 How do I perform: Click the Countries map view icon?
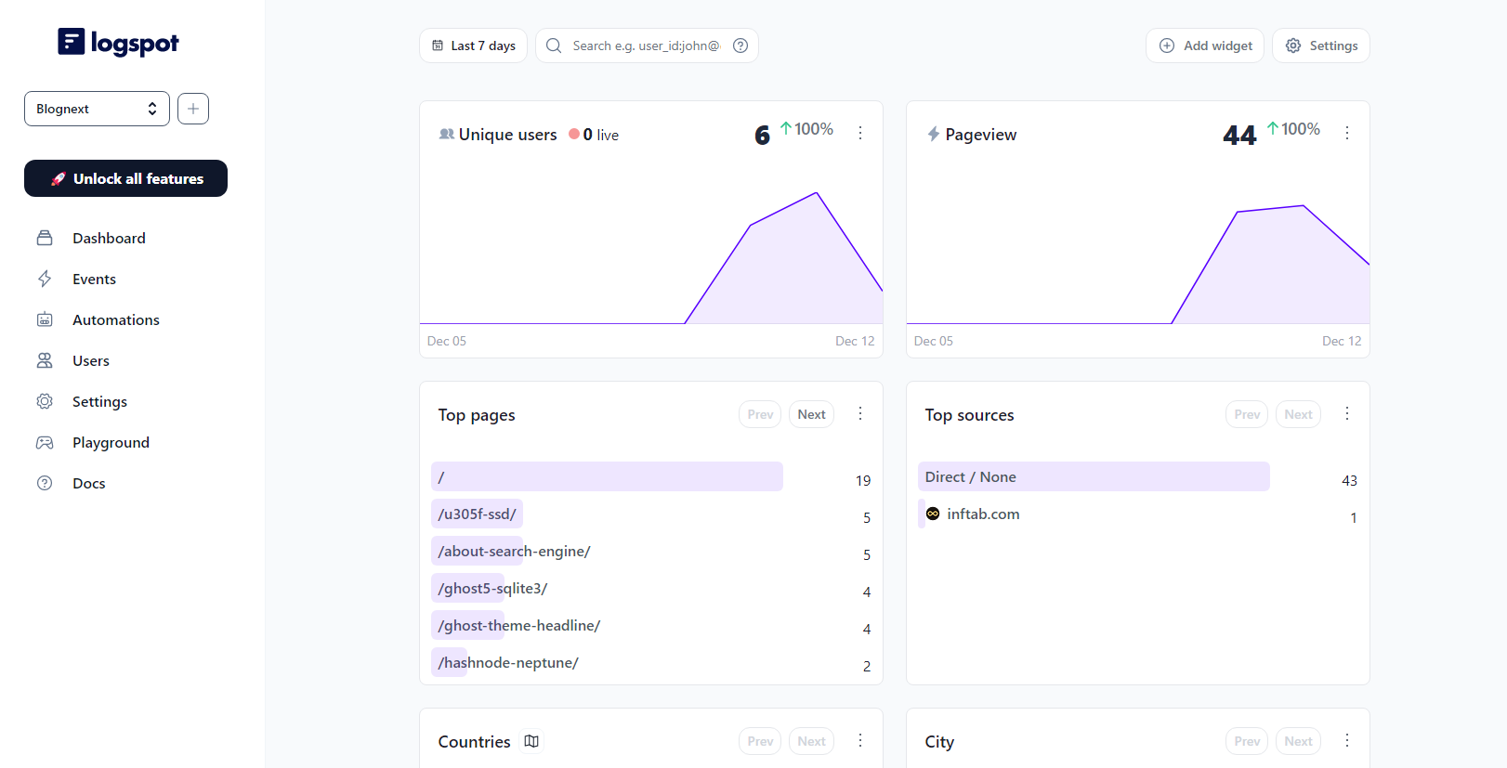(x=531, y=741)
